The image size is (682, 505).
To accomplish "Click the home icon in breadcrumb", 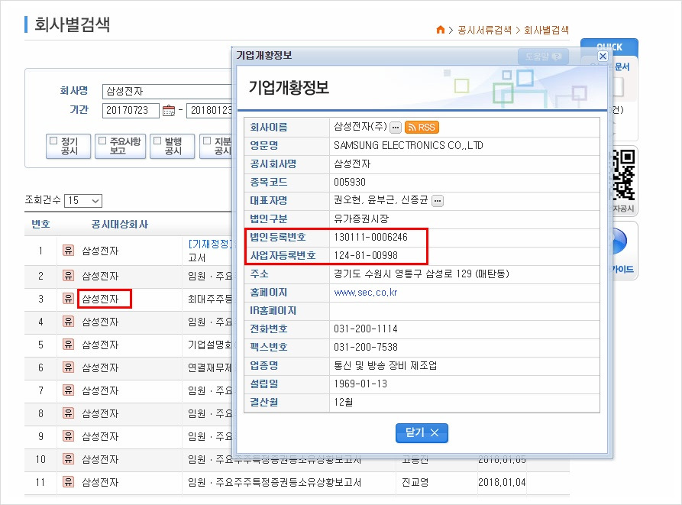I will (x=440, y=30).
